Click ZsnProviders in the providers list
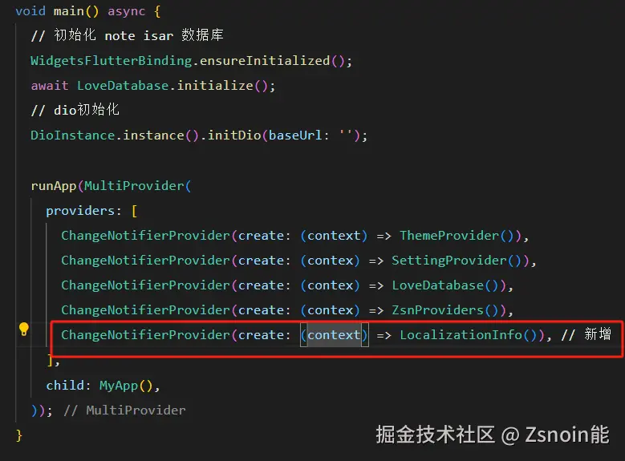Viewport: 625px width, 461px height. (437, 310)
